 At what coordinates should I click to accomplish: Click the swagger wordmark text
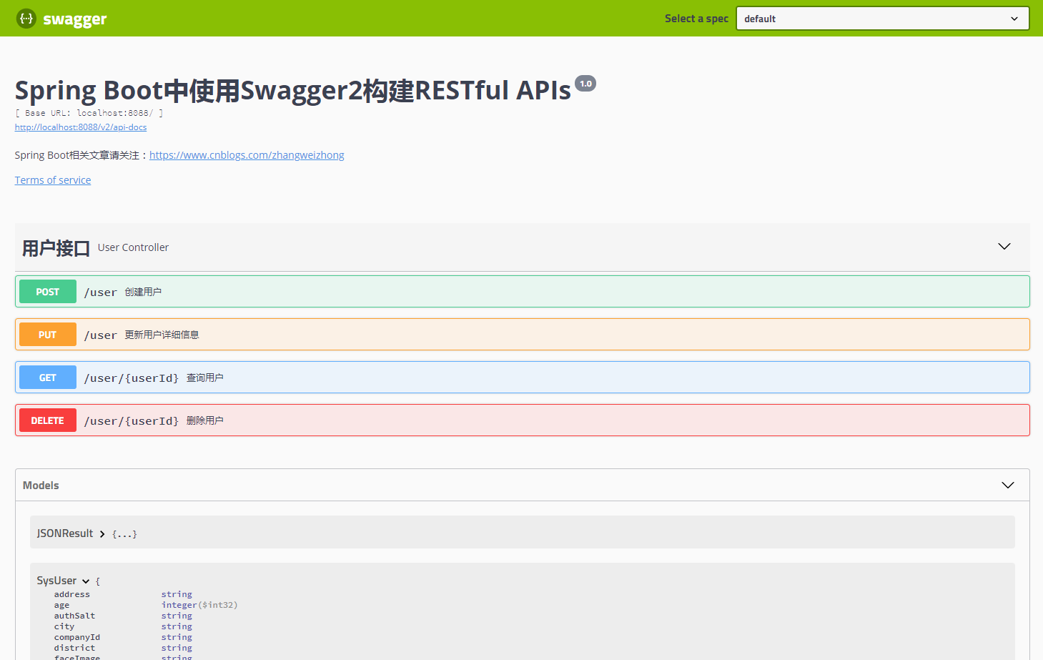tap(74, 19)
